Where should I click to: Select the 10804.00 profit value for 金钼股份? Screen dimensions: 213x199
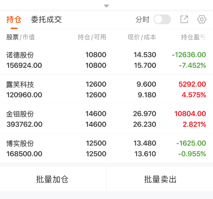190,114
